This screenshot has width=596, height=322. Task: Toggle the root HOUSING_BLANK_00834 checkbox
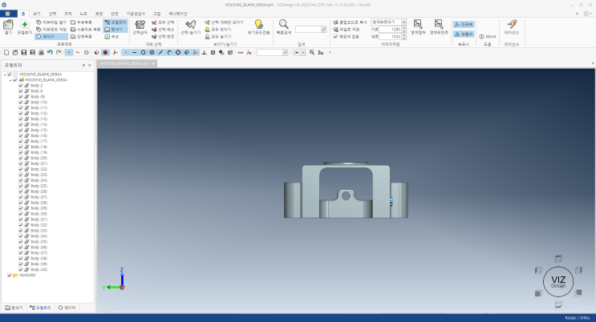[10, 74]
